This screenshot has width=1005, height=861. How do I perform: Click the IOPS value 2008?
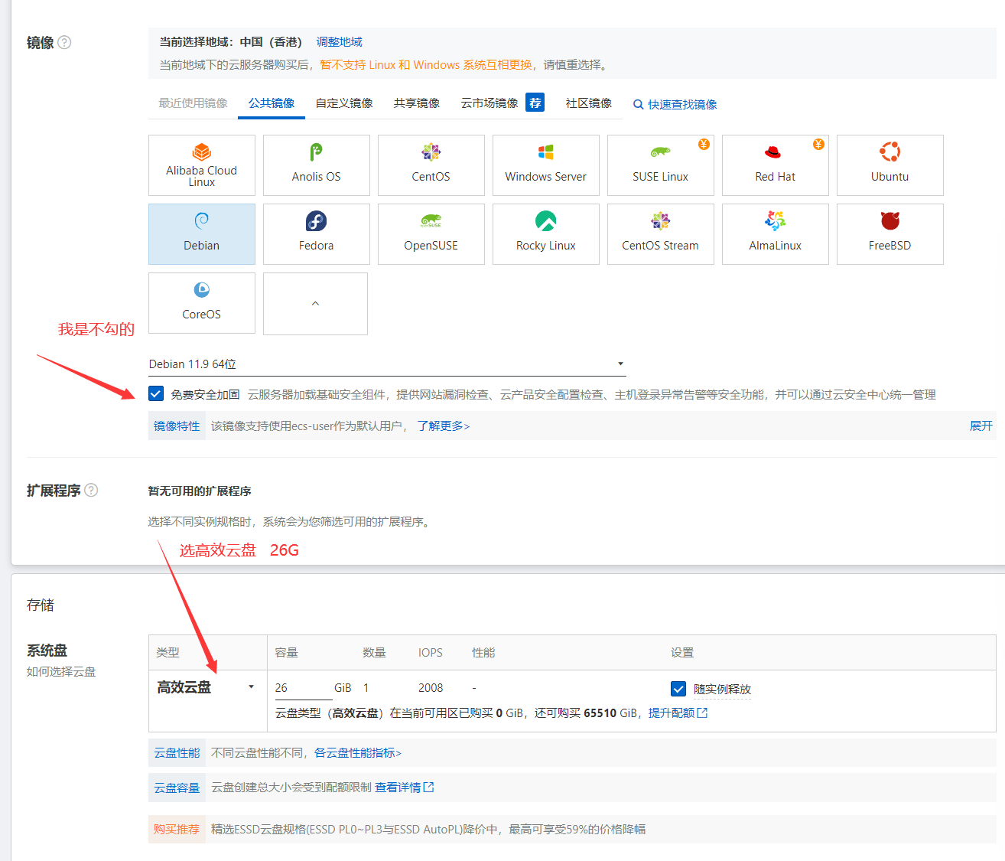pyautogui.click(x=431, y=687)
